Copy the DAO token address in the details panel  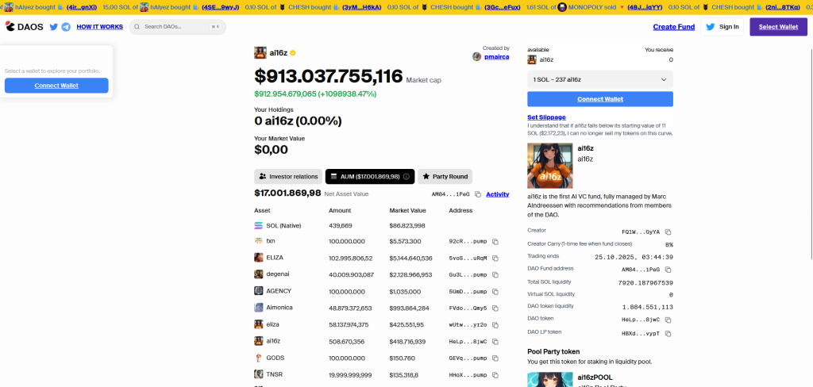(668, 320)
